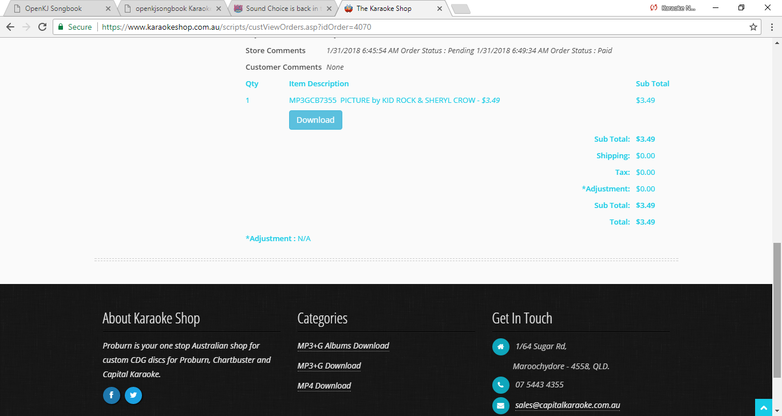Viewport: 782px width, 416px height.
Task: Open the MP3+G Albums Download category
Action: point(343,346)
